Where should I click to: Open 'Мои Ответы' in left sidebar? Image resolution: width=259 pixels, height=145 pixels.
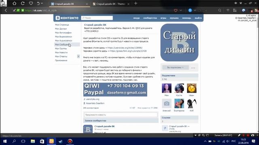(x=61, y=56)
